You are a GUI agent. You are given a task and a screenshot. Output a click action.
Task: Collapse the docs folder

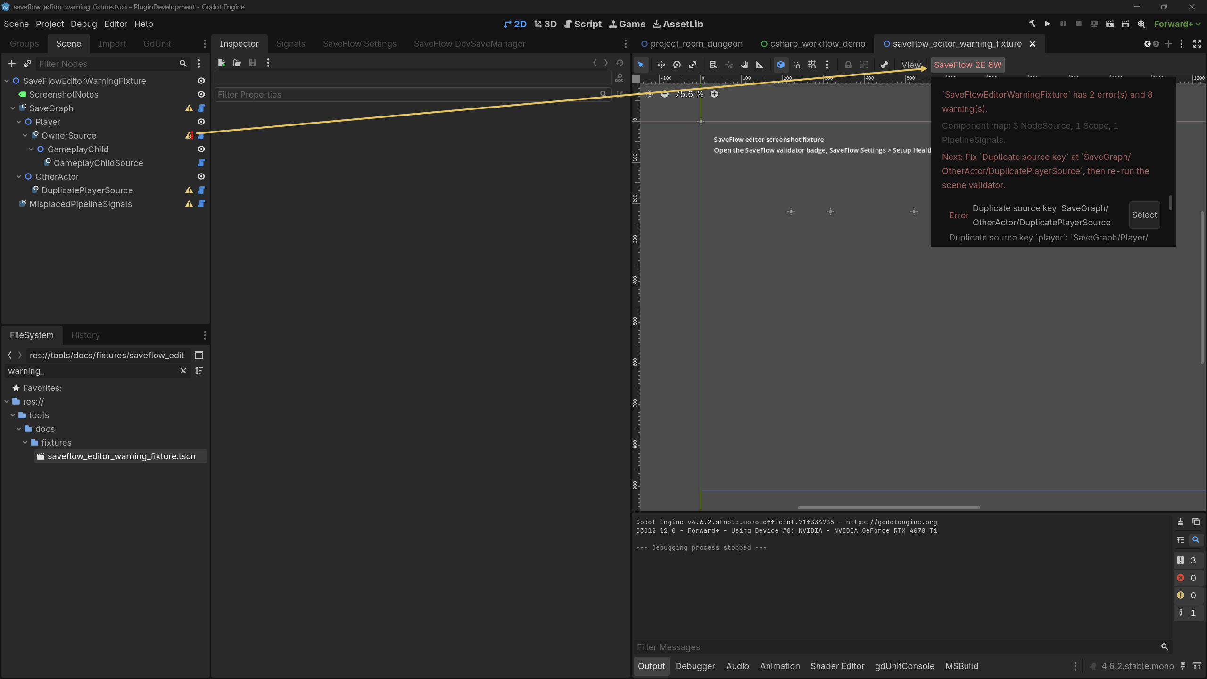pyautogui.click(x=19, y=429)
